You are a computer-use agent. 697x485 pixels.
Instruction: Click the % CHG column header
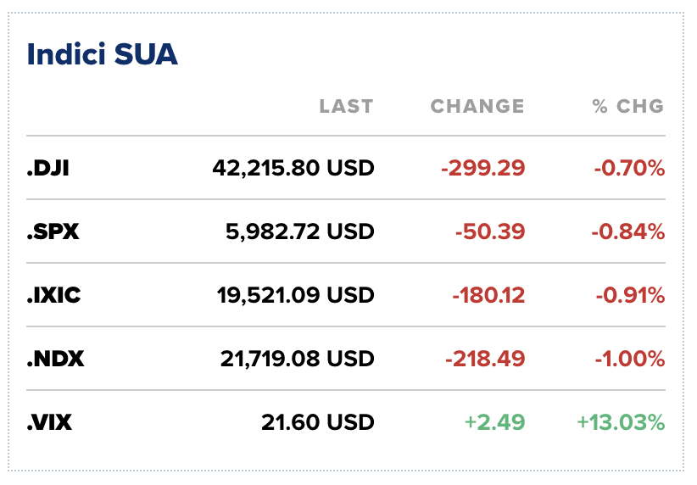click(628, 106)
